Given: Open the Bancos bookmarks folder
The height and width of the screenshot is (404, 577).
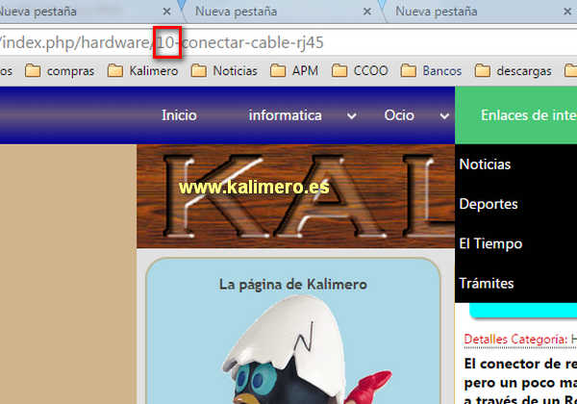Looking at the screenshot, I should click(x=431, y=70).
